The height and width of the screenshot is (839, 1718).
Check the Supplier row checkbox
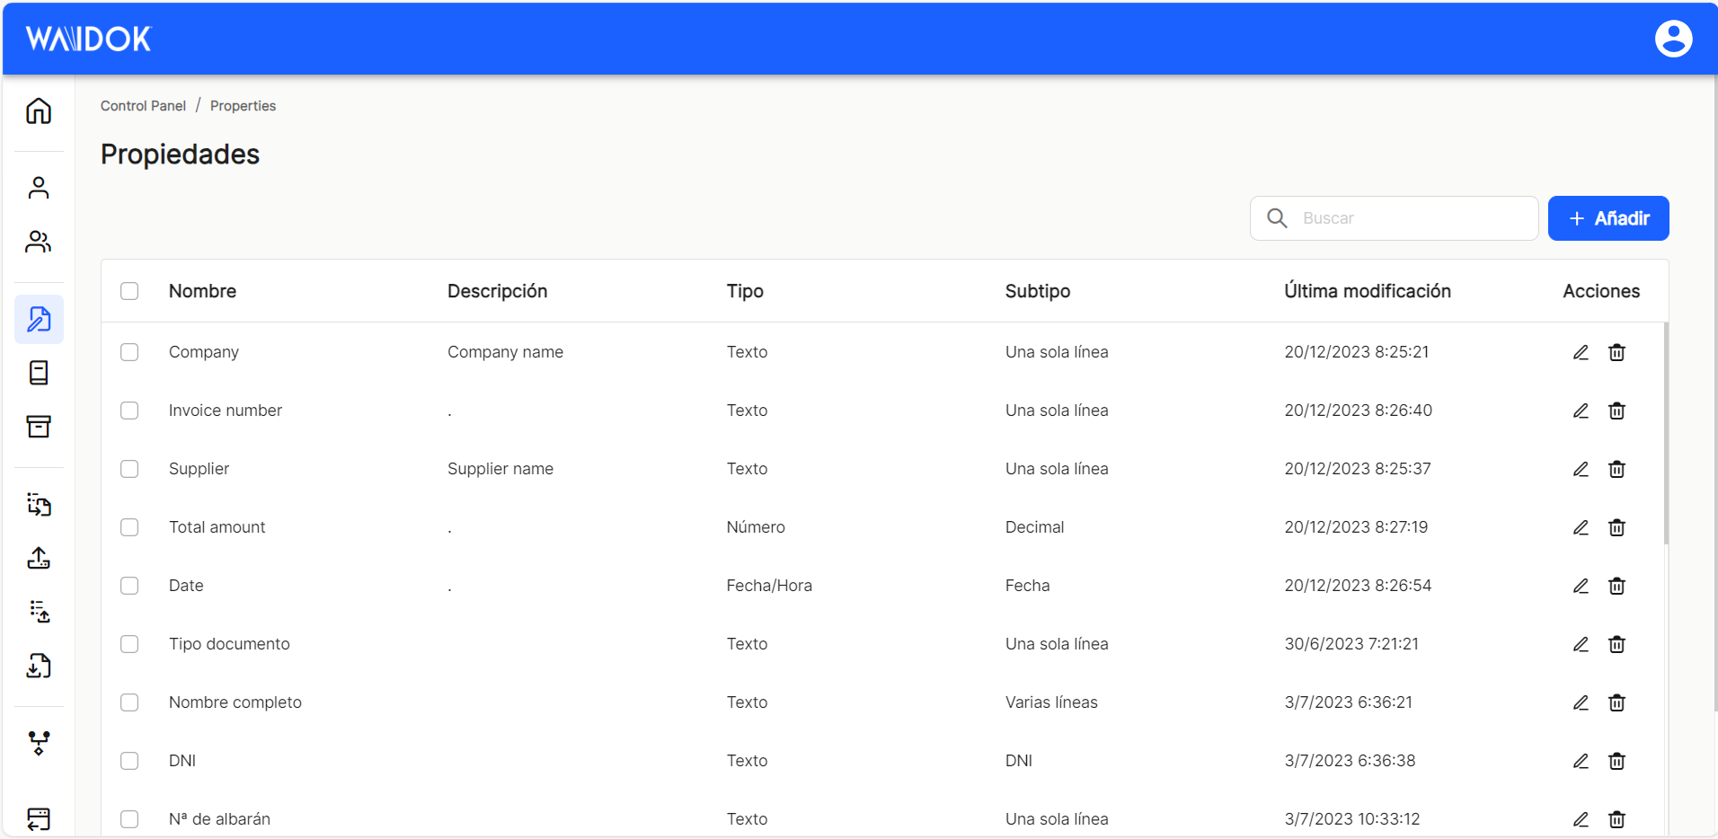pyautogui.click(x=129, y=469)
